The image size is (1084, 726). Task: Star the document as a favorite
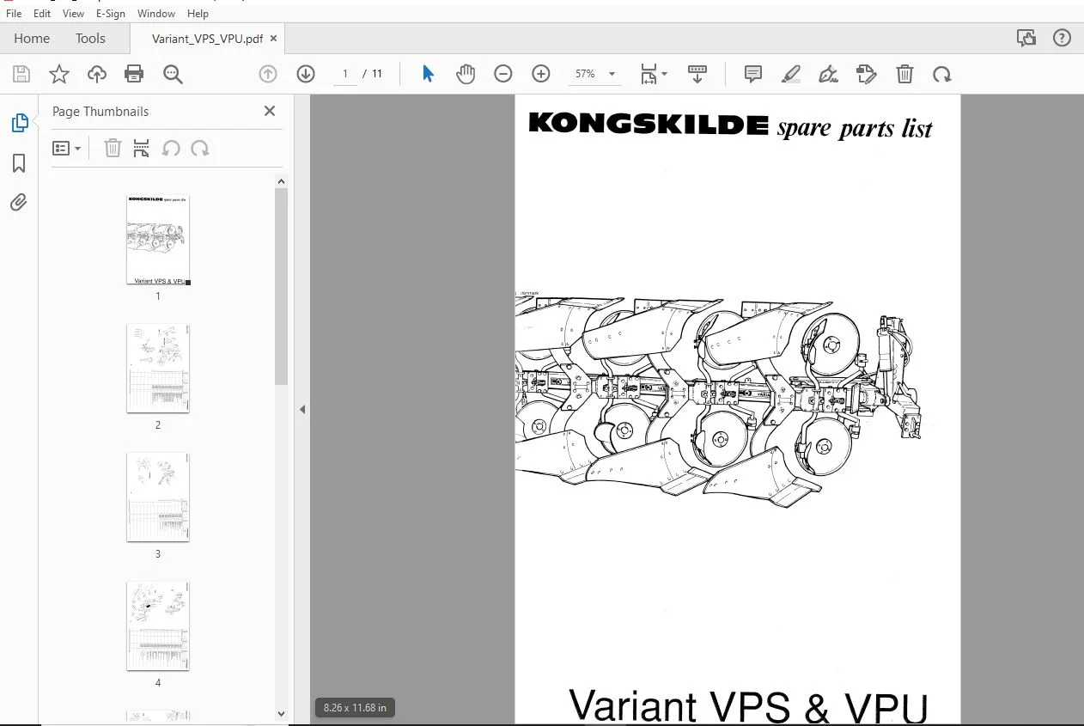point(59,74)
